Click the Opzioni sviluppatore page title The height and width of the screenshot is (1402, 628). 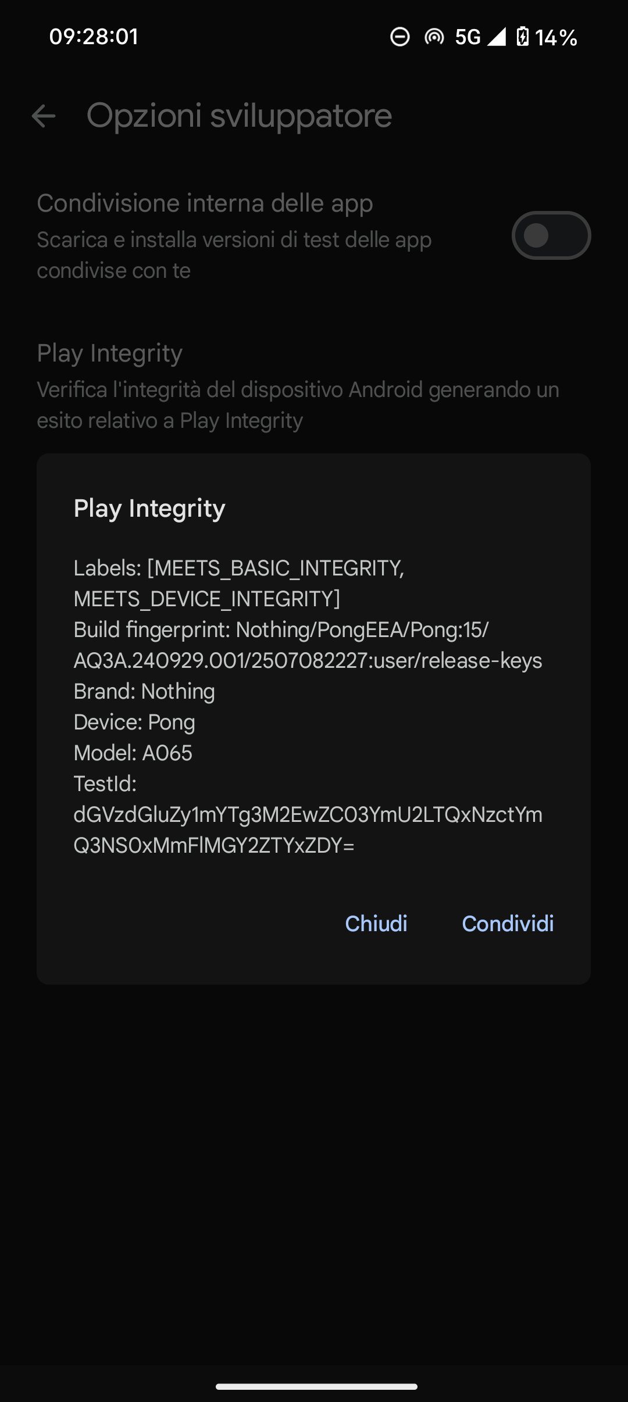(x=239, y=116)
